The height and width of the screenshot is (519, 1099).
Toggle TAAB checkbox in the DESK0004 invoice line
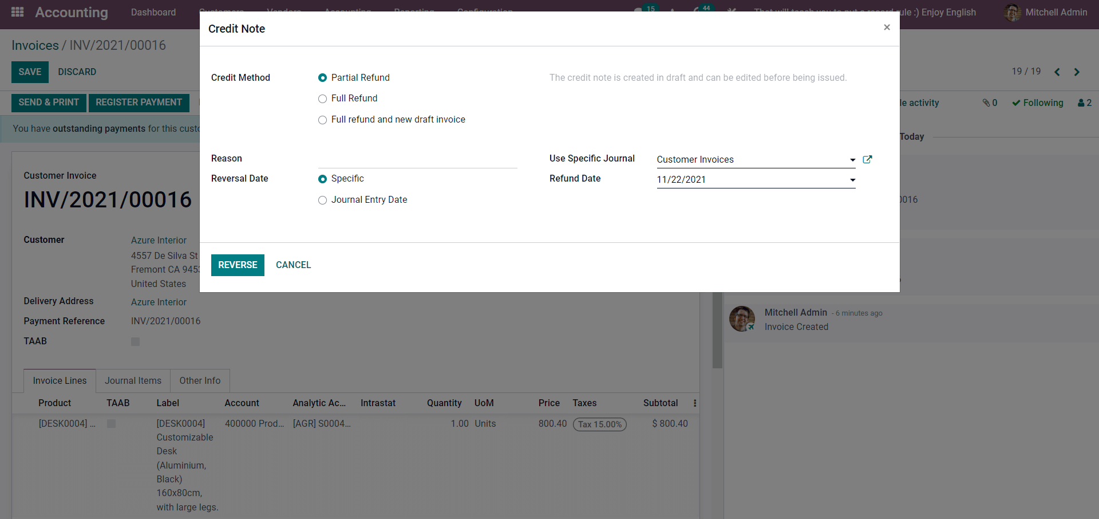pyautogui.click(x=111, y=424)
